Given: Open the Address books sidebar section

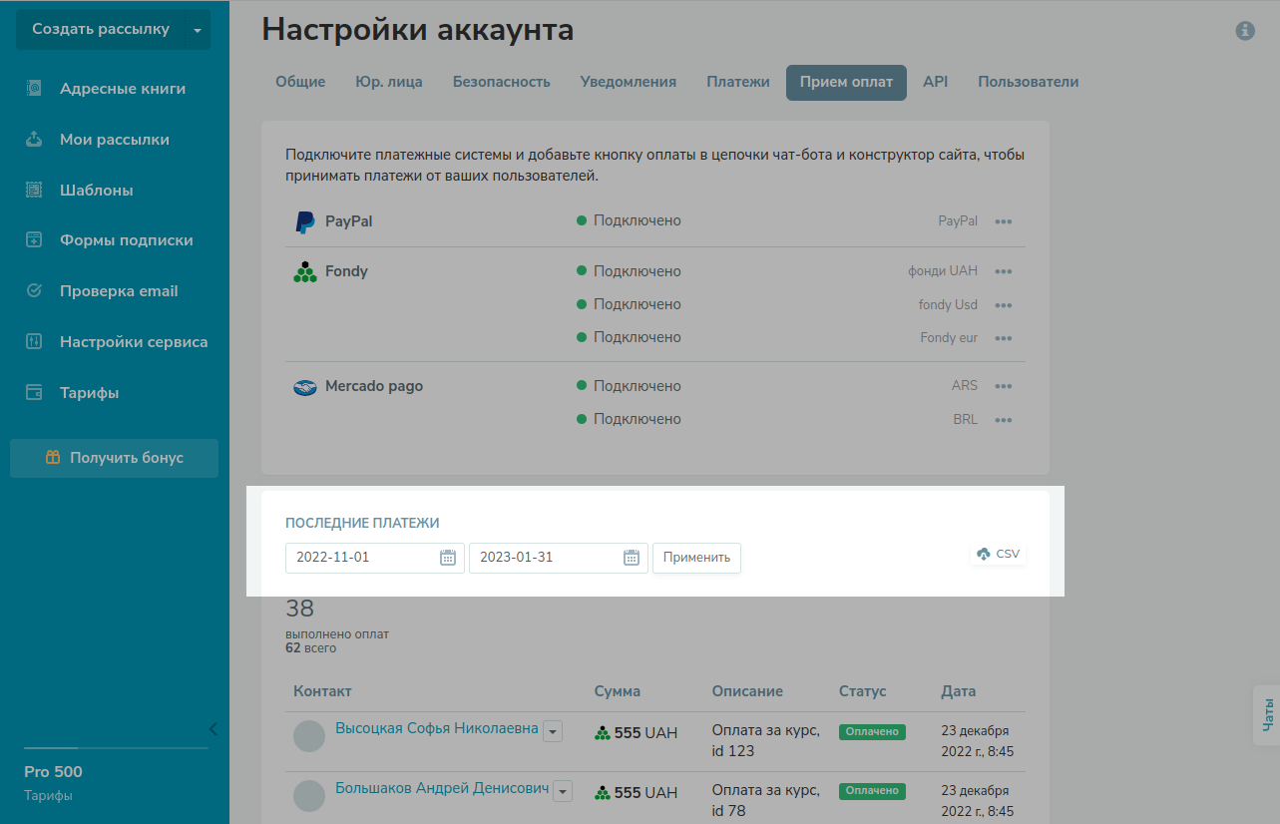Looking at the screenshot, I should [122, 89].
